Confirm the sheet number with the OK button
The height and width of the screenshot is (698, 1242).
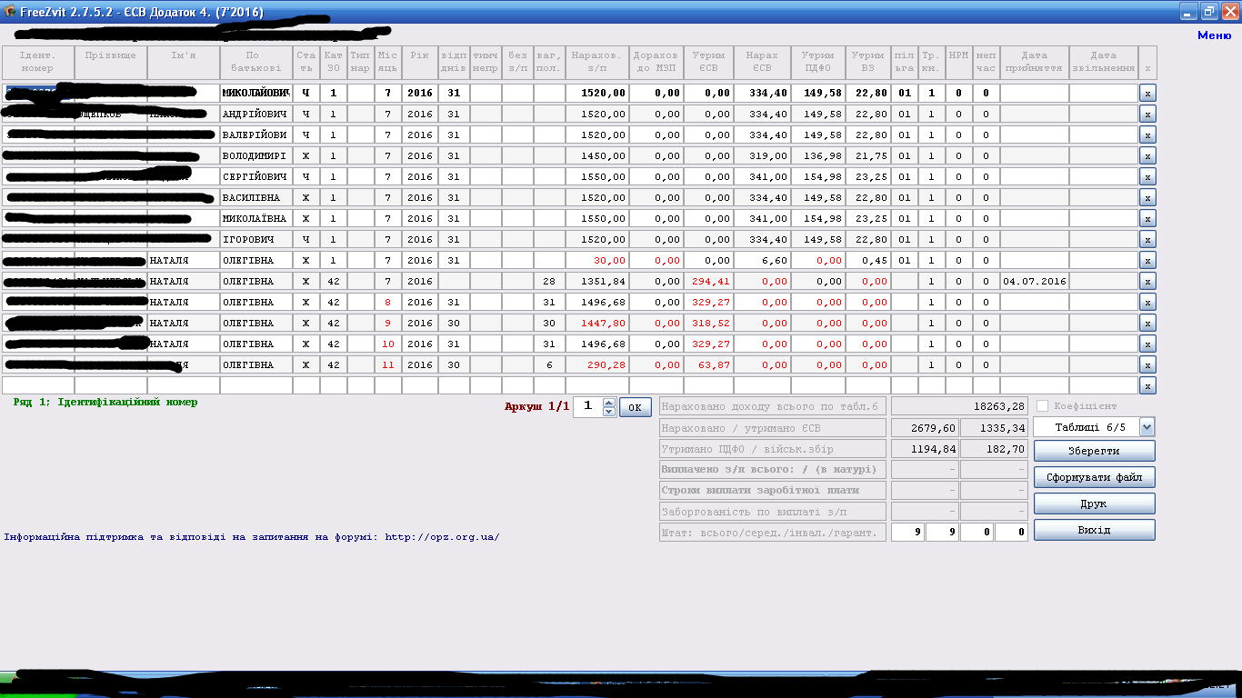(635, 407)
